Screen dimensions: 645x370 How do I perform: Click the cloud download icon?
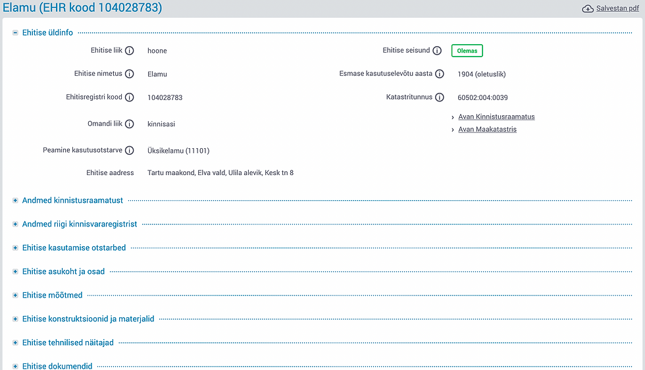coord(587,9)
